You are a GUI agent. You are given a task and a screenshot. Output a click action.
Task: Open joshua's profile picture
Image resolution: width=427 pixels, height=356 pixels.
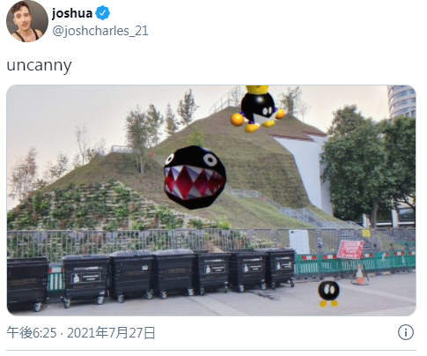pos(27,21)
